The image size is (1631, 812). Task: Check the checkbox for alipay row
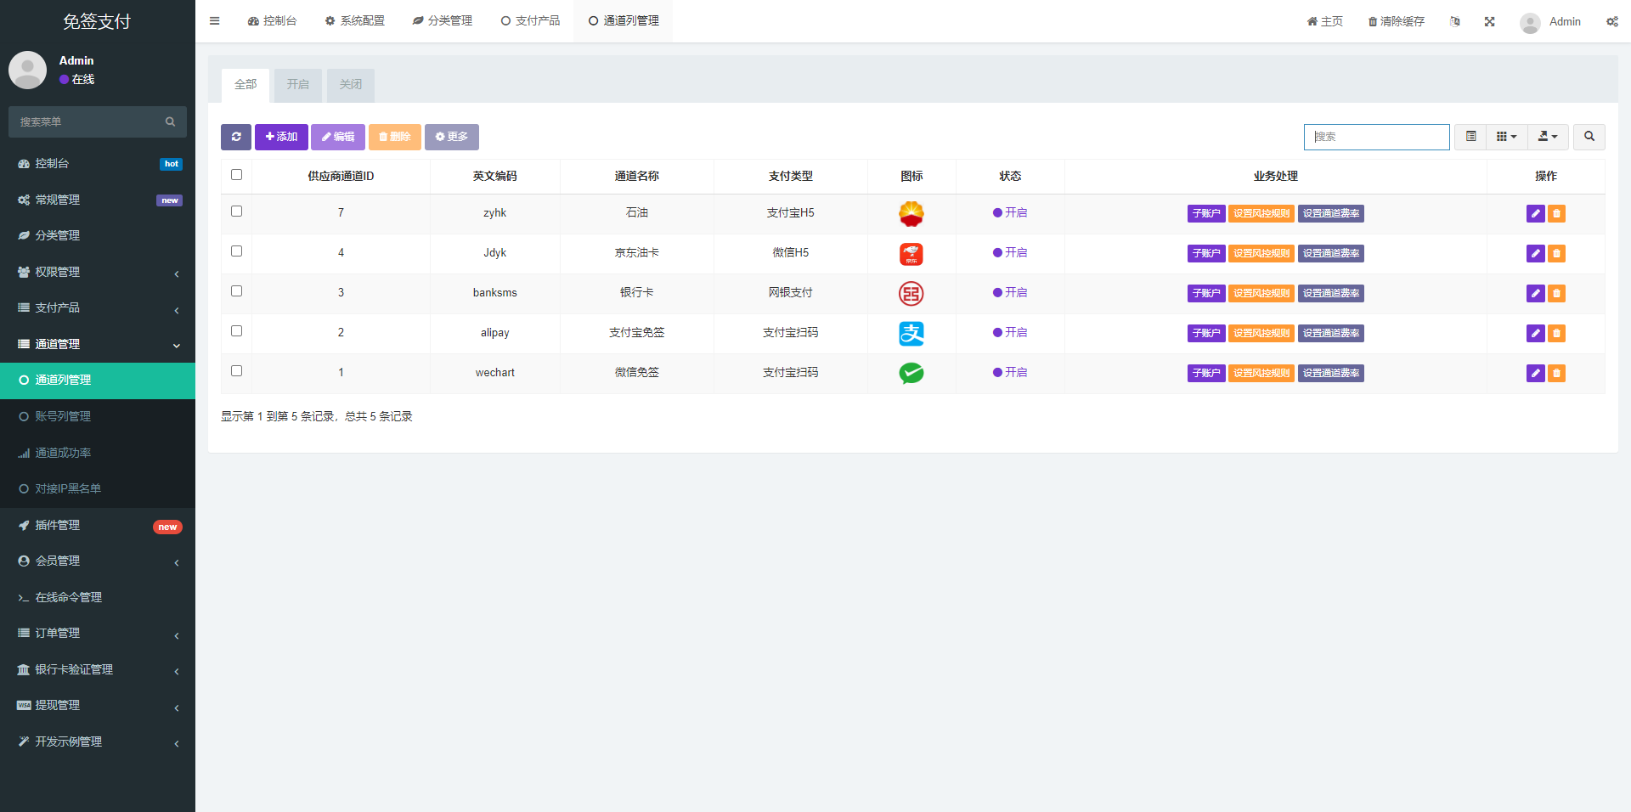point(236,330)
